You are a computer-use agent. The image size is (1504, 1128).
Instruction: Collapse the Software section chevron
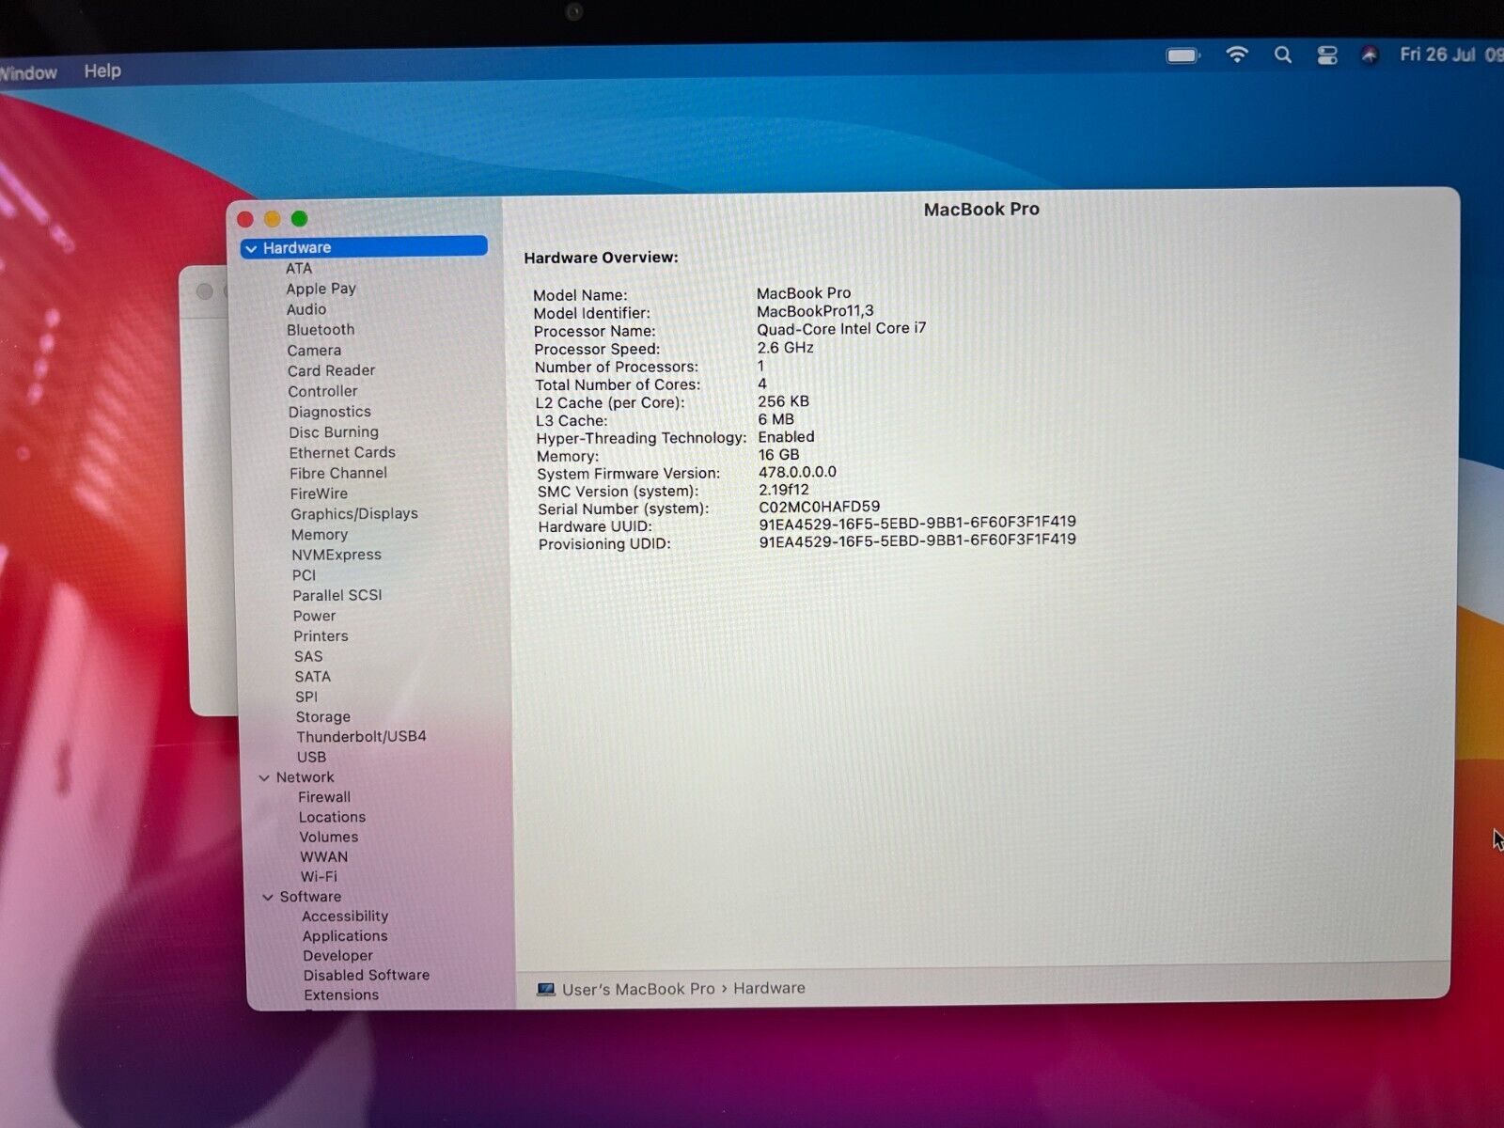[268, 898]
